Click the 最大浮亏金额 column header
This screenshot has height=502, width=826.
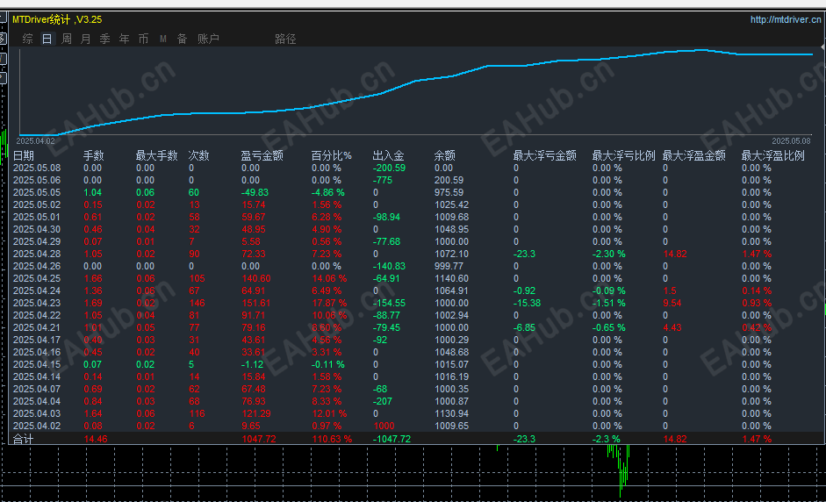[x=545, y=155]
